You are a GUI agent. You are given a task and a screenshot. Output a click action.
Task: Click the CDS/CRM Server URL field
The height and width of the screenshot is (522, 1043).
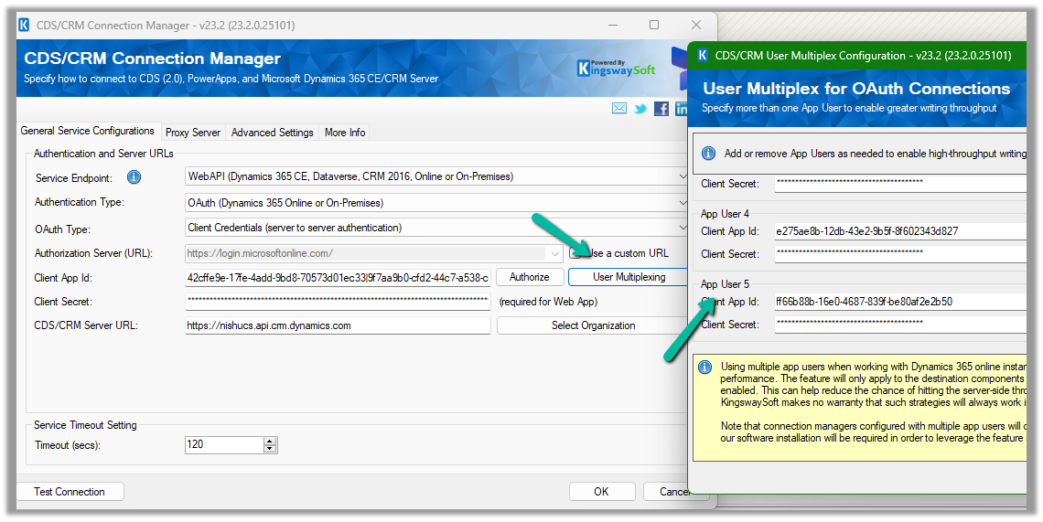pos(338,325)
